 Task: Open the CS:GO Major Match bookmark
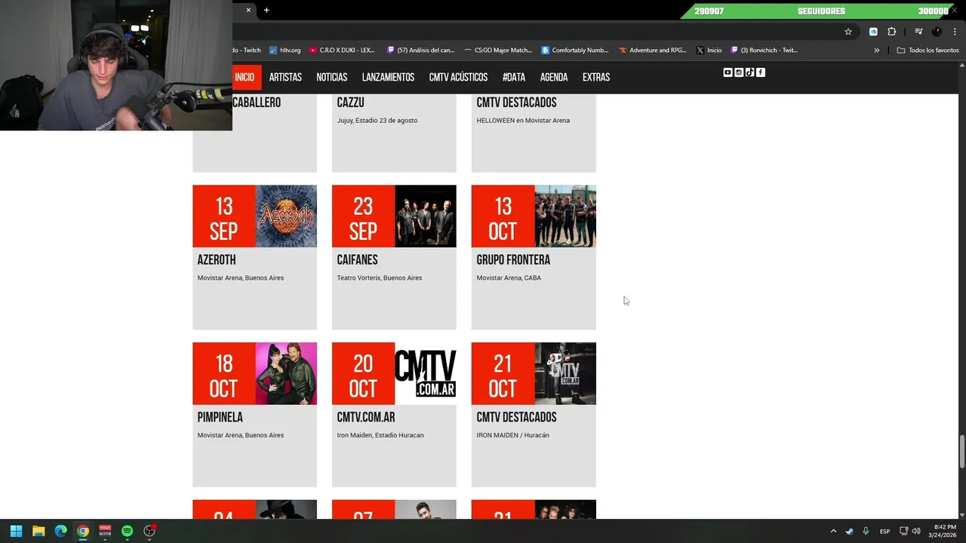click(x=498, y=51)
